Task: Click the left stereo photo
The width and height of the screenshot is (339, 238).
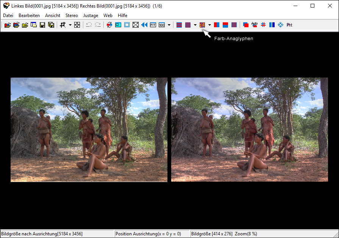Action: tap(89, 129)
